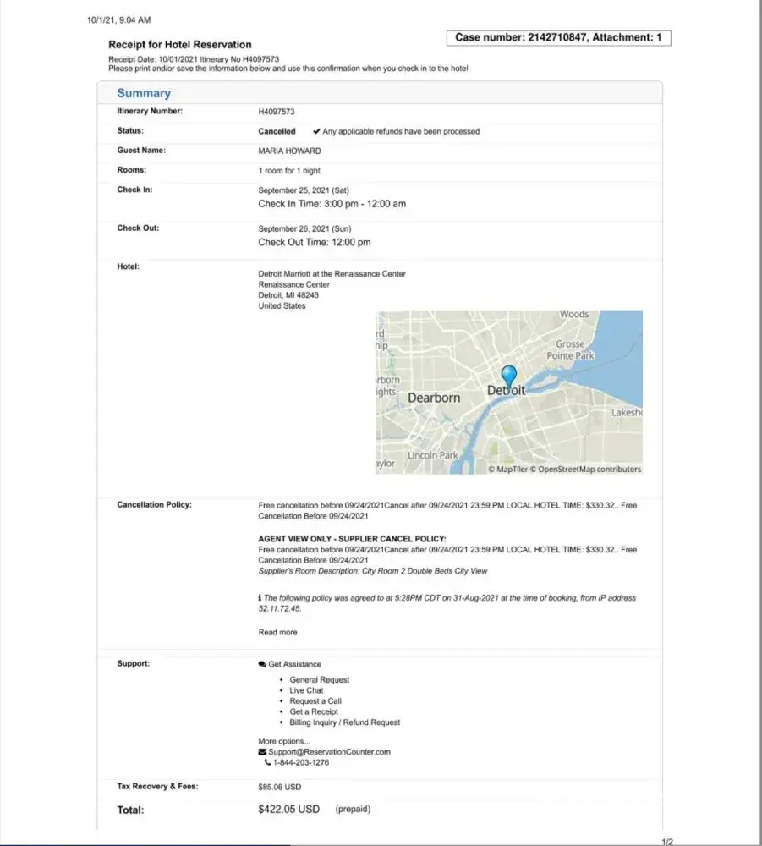
Task: Click the Lincoln Park map label
Action: click(x=432, y=455)
